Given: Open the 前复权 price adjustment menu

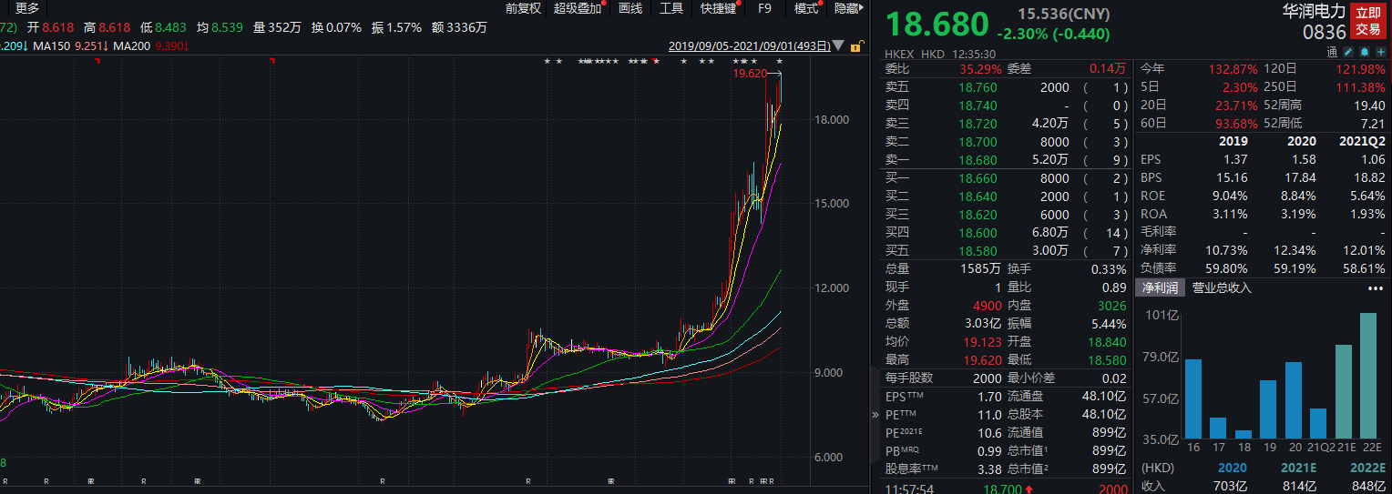Looking at the screenshot, I should pyautogui.click(x=523, y=8).
